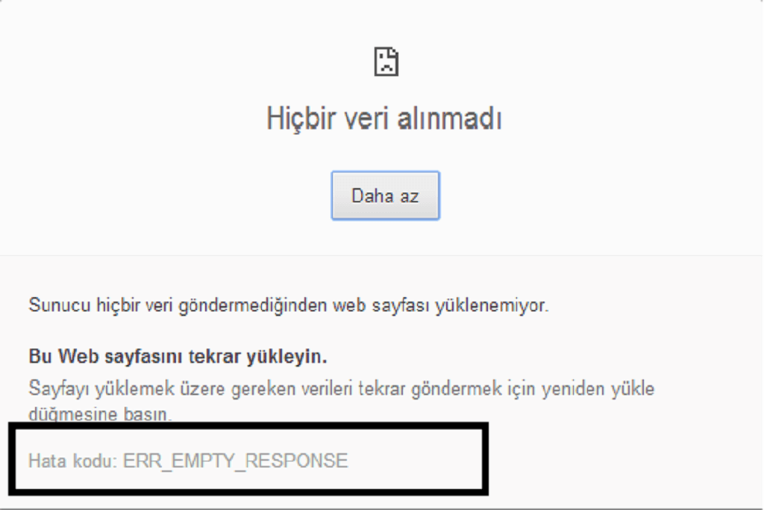Click the Hata kodu label
The height and width of the screenshot is (510, 764).
point(72,461)
